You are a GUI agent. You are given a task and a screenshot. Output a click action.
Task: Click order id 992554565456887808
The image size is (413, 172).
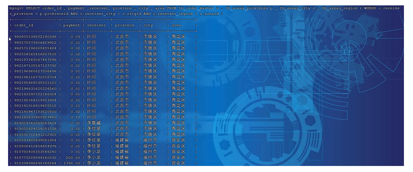click(x=36, y=54)
